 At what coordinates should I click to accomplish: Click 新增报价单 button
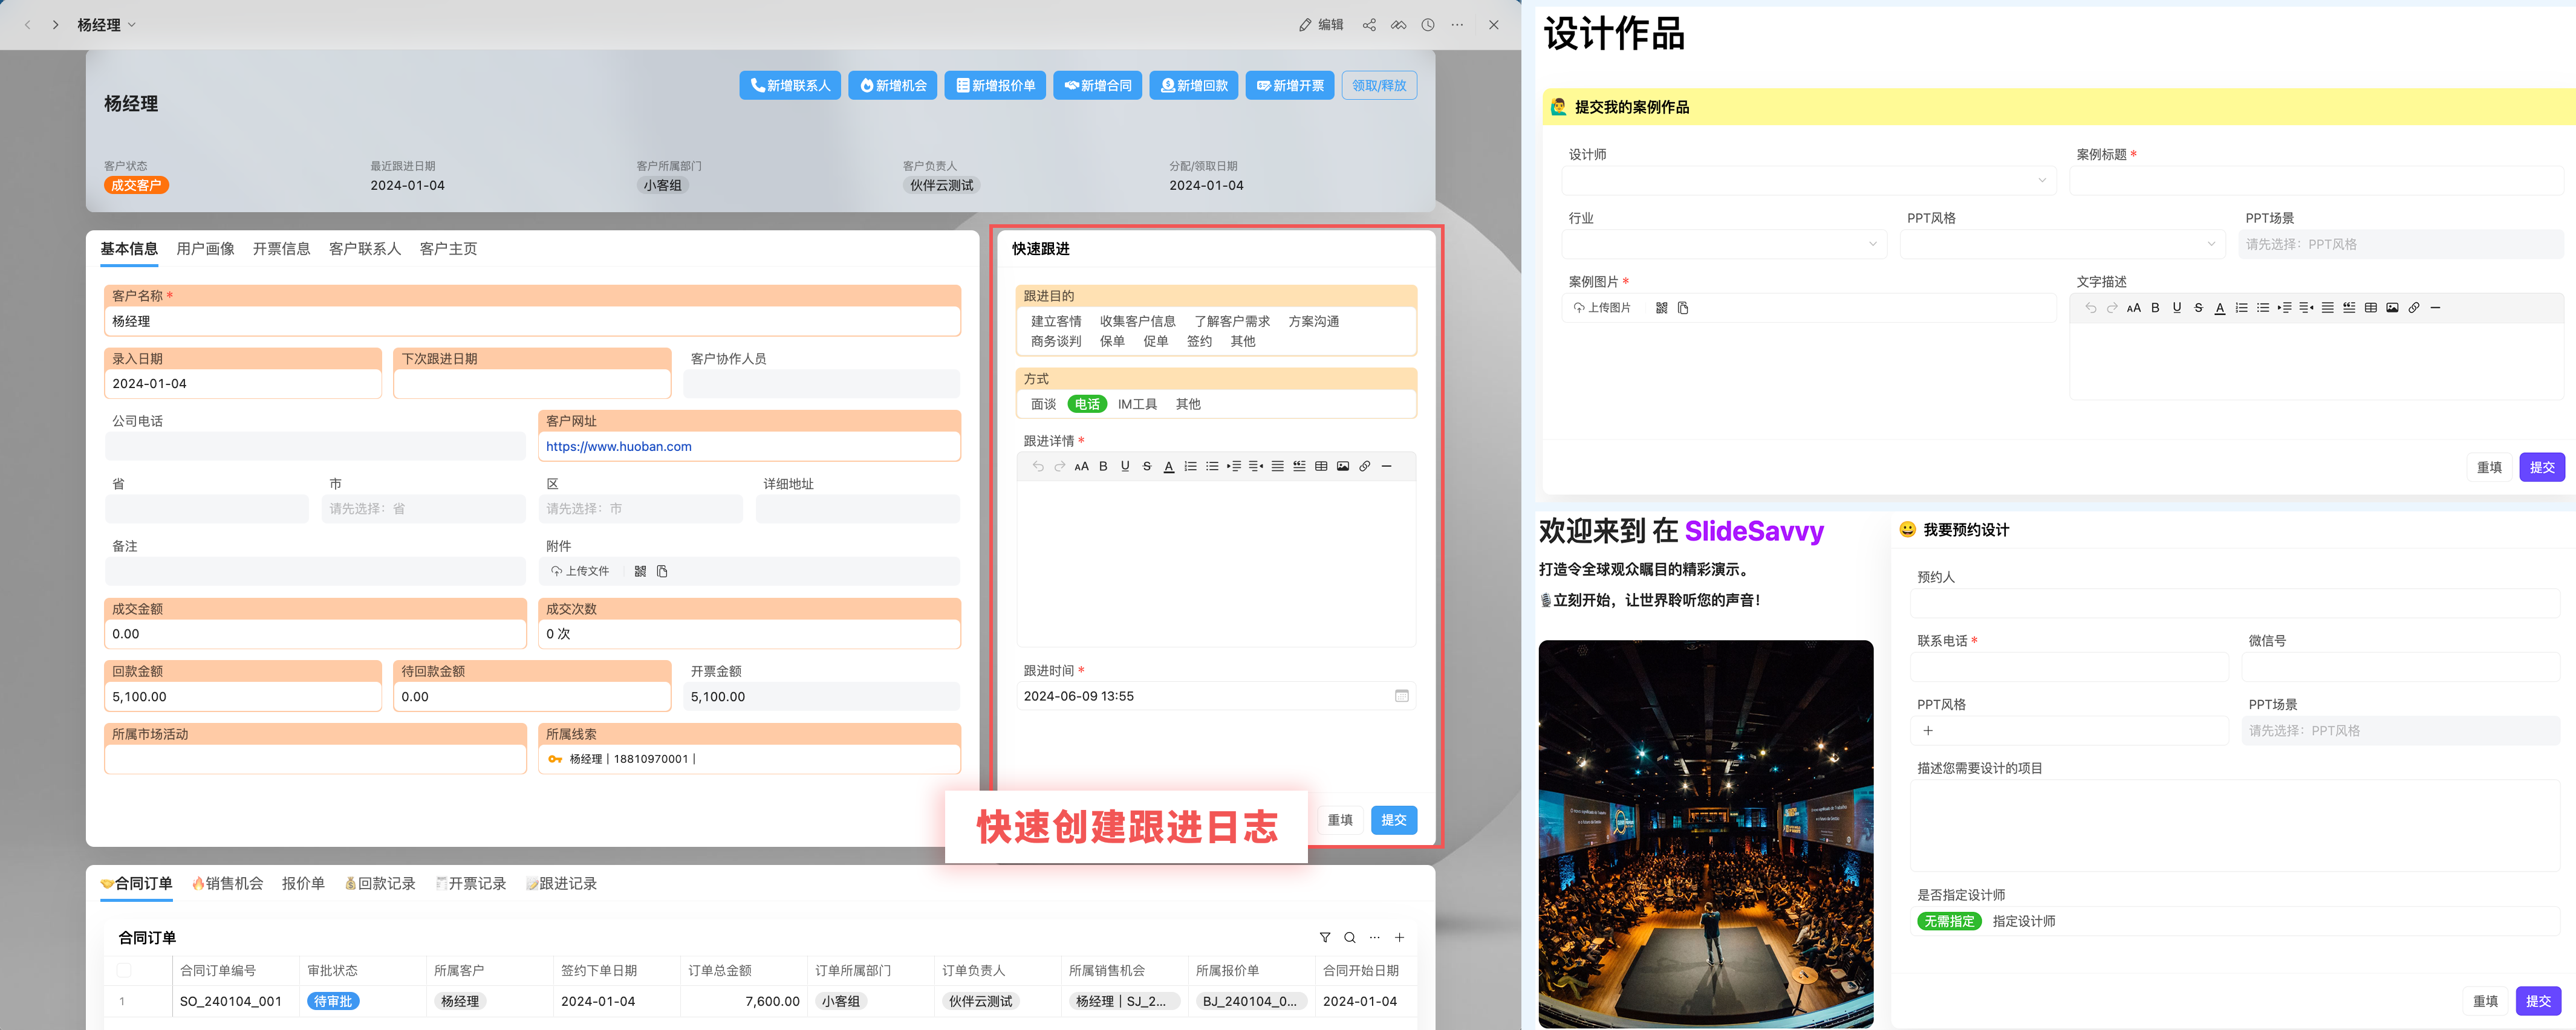(995, 86)
